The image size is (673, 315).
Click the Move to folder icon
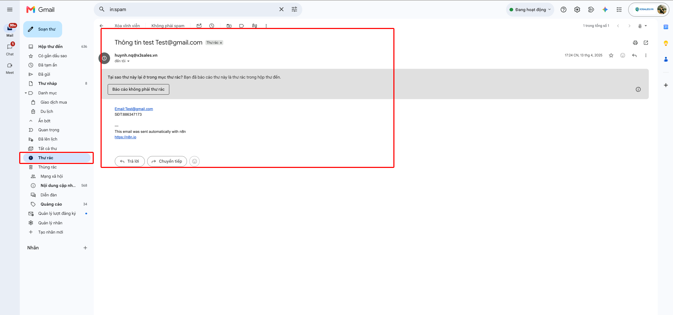(x=229, y=26)
